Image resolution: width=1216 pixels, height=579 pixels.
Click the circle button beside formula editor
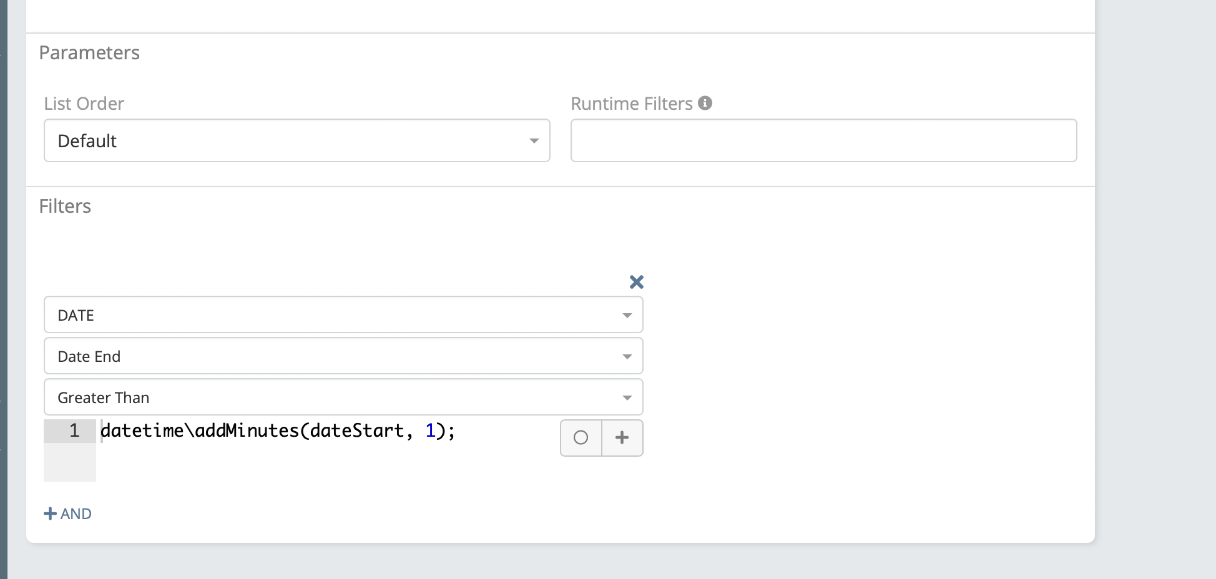point(581,438)
